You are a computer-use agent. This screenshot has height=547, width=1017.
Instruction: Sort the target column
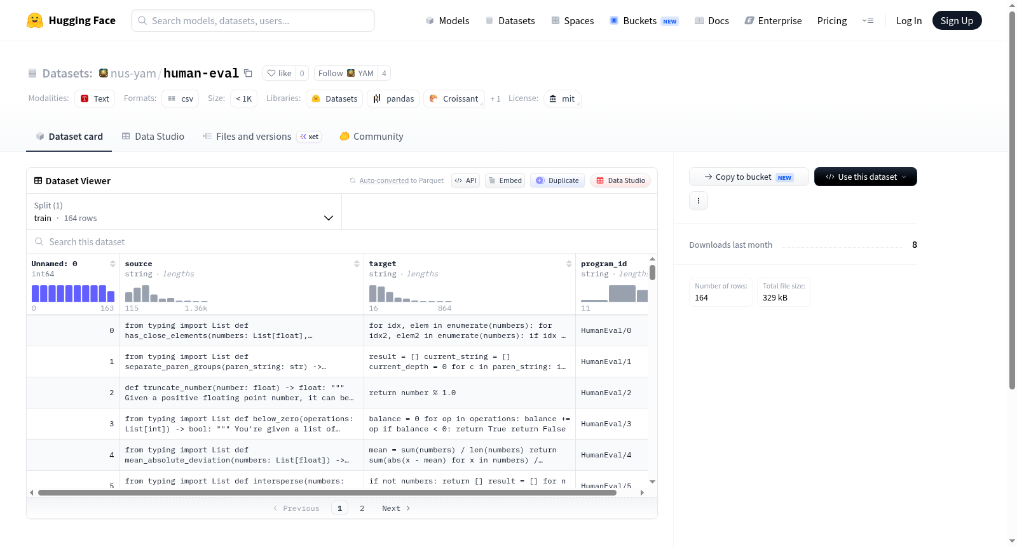pos(569,264)
